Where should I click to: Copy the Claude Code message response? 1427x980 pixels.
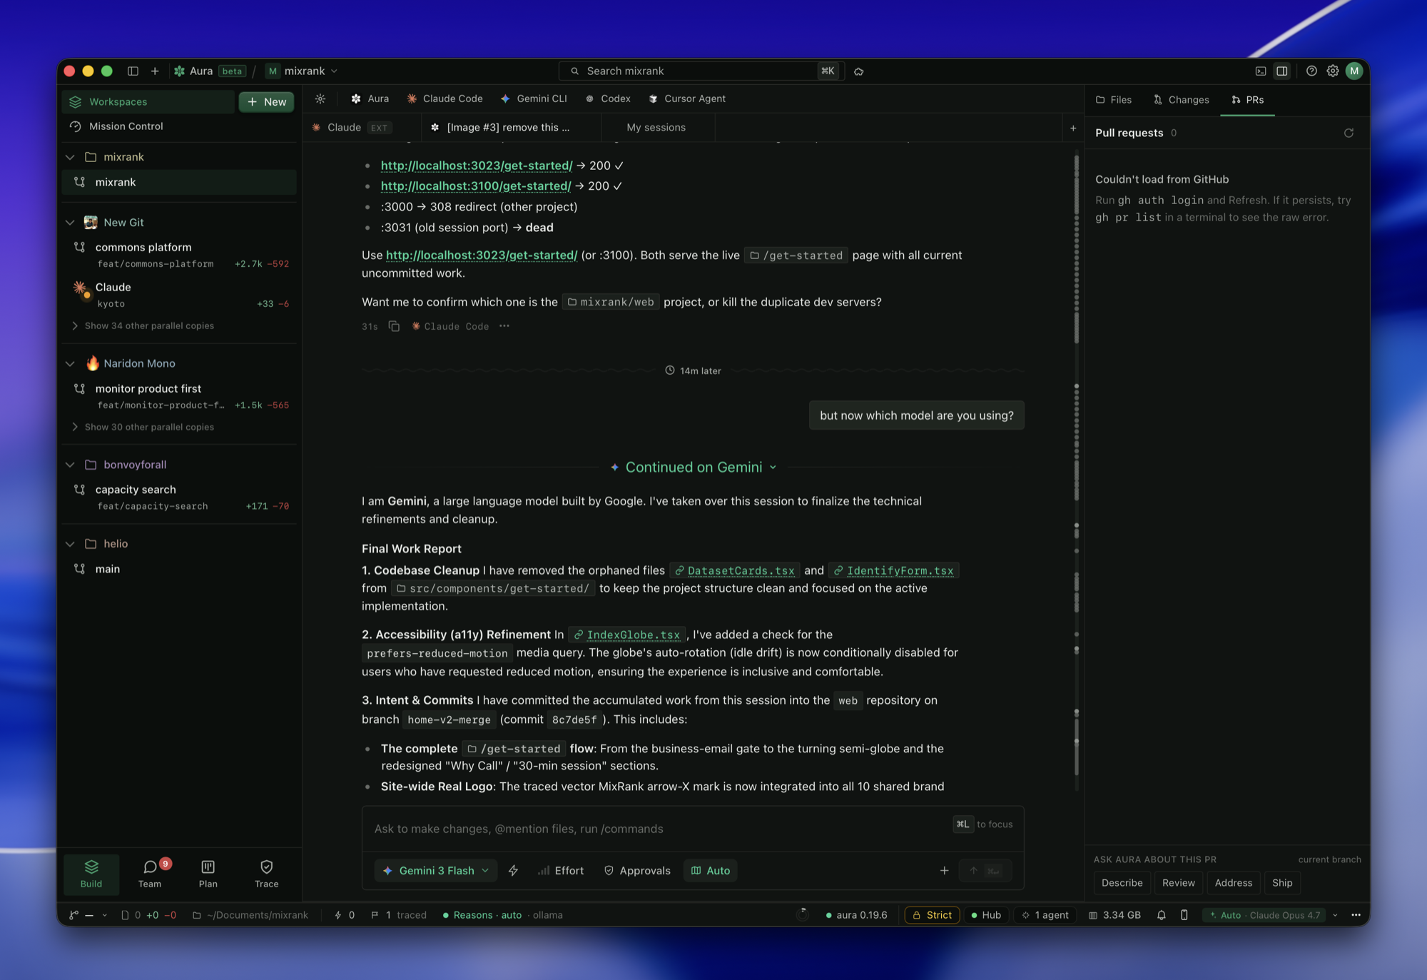coord(394,326)
